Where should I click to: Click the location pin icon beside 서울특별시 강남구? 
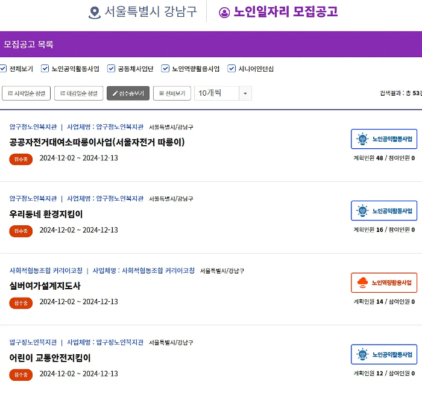(x=95, y=13)
